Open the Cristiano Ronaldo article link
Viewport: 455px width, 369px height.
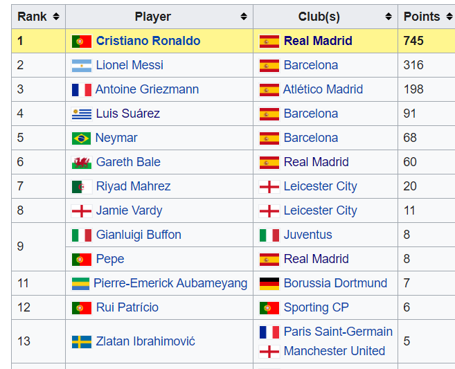[x=148, y=41]
